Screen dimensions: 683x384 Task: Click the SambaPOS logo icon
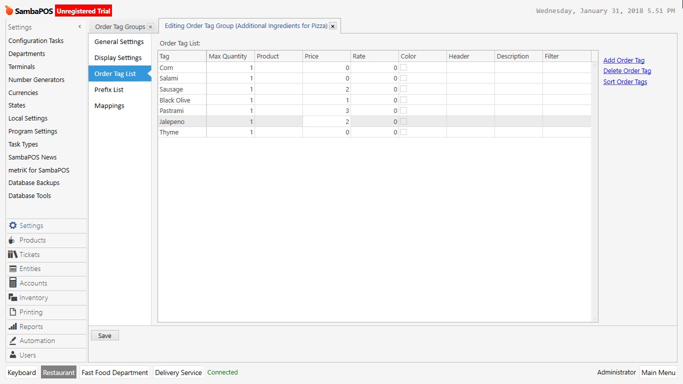click(x=8, y=10)
